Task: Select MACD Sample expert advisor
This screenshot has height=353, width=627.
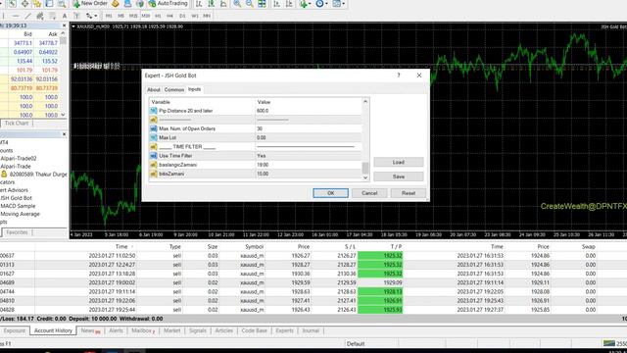Action: click(18, 206)
